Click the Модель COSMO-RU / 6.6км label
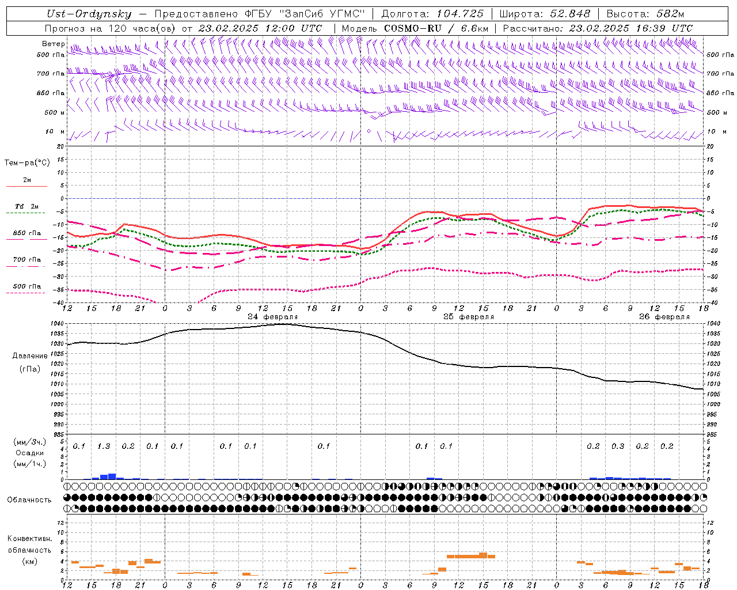The image size is (737, 590). click(415, 28)
